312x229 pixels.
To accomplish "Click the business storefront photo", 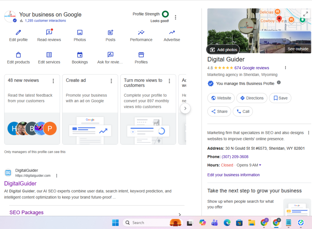I will 233,30.
